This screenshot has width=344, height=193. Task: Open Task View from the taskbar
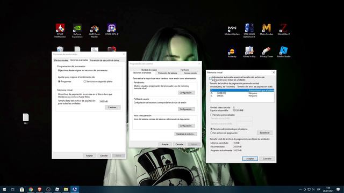tap(13, 189)
